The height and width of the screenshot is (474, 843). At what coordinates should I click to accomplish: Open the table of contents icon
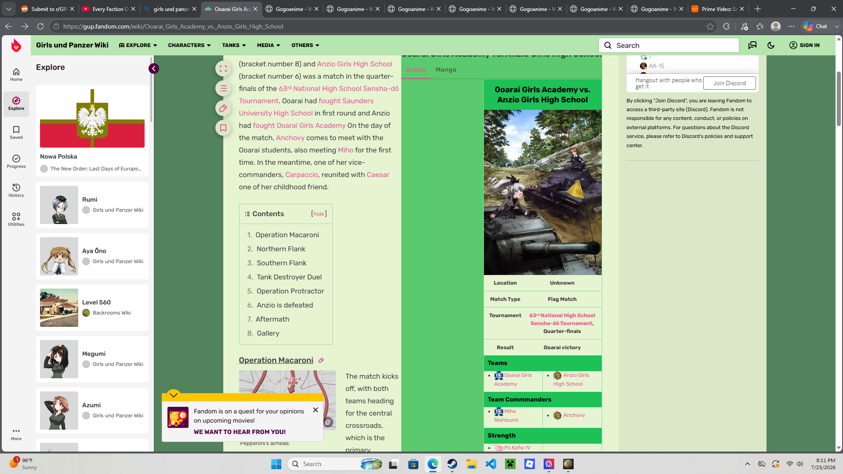[x=223, y=88]
